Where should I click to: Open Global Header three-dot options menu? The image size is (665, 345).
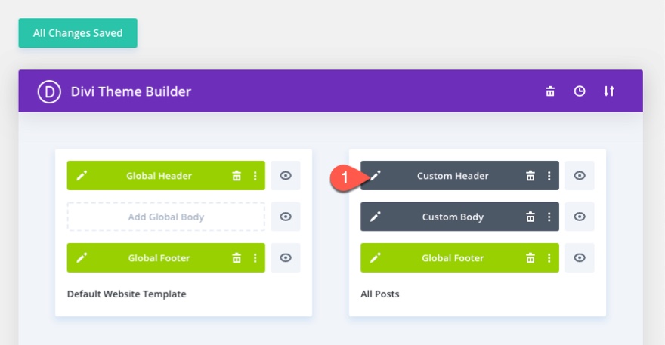coord(255,176)
